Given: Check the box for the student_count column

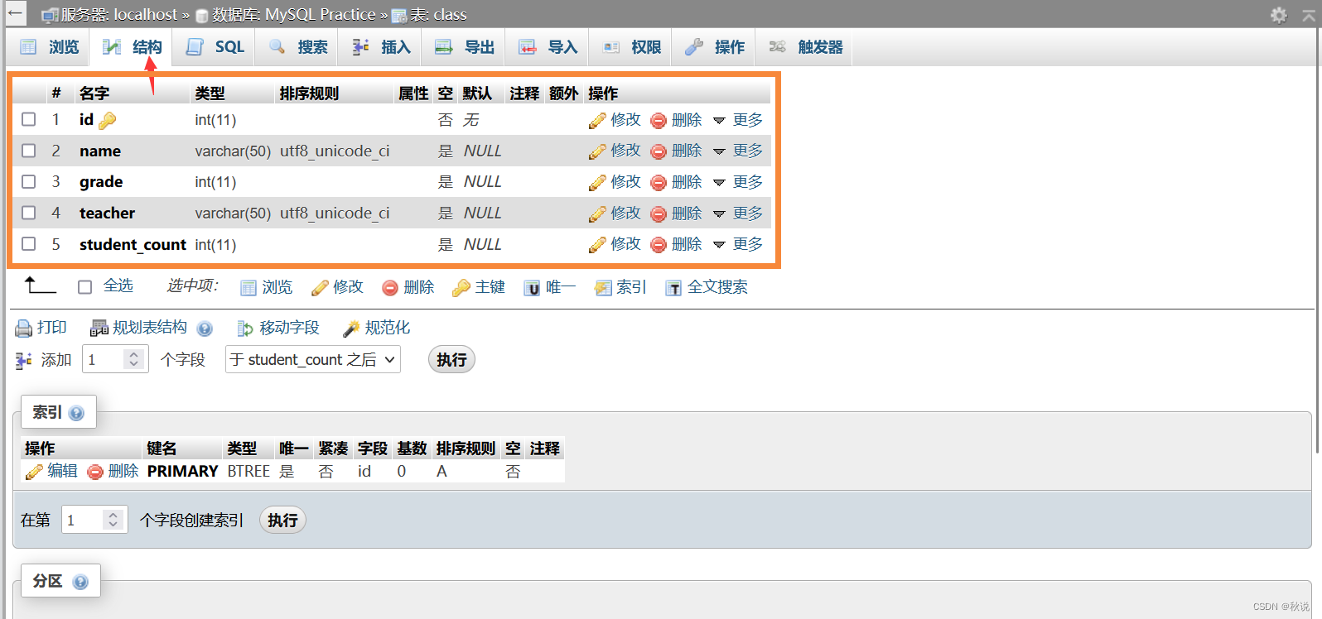Looking at the screenshot, I should [29, 243].
